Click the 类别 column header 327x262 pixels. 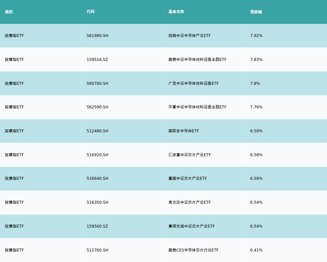9,12
